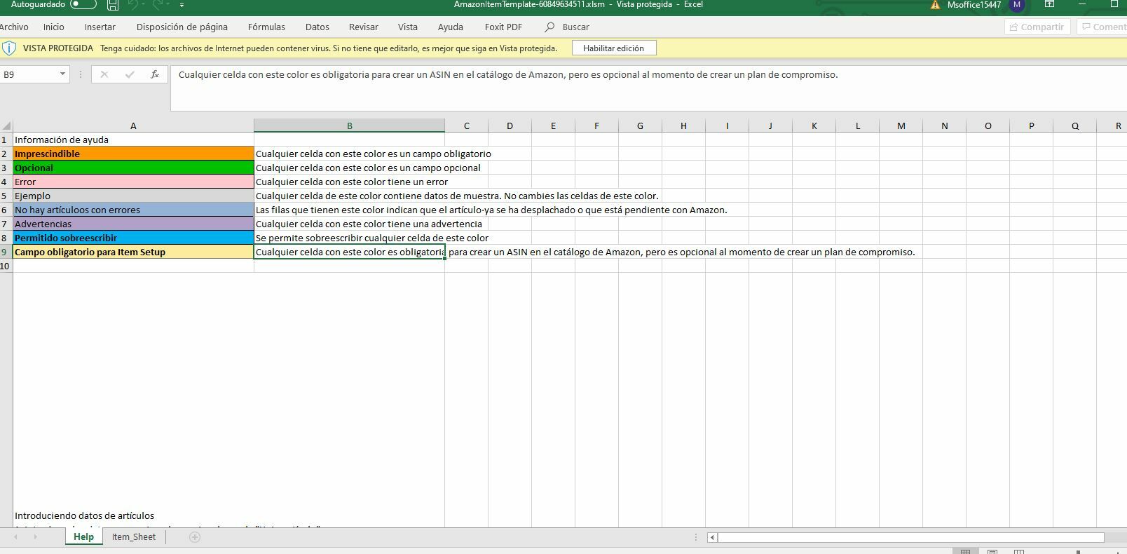Select row 10 header
This screenshot has width=1127, height=554.
pos(6,266)
